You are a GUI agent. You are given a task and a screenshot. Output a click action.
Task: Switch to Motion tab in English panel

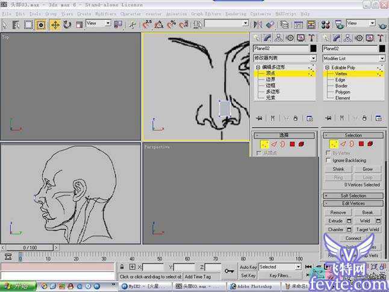(359, 38)
